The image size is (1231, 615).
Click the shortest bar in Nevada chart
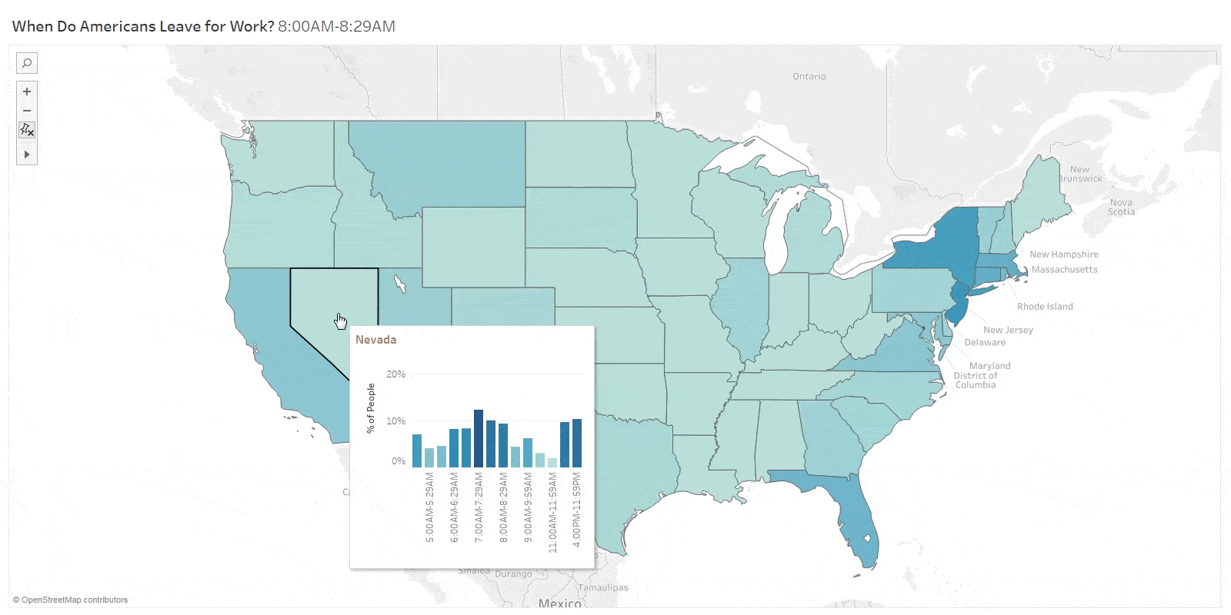pos(552,463)
